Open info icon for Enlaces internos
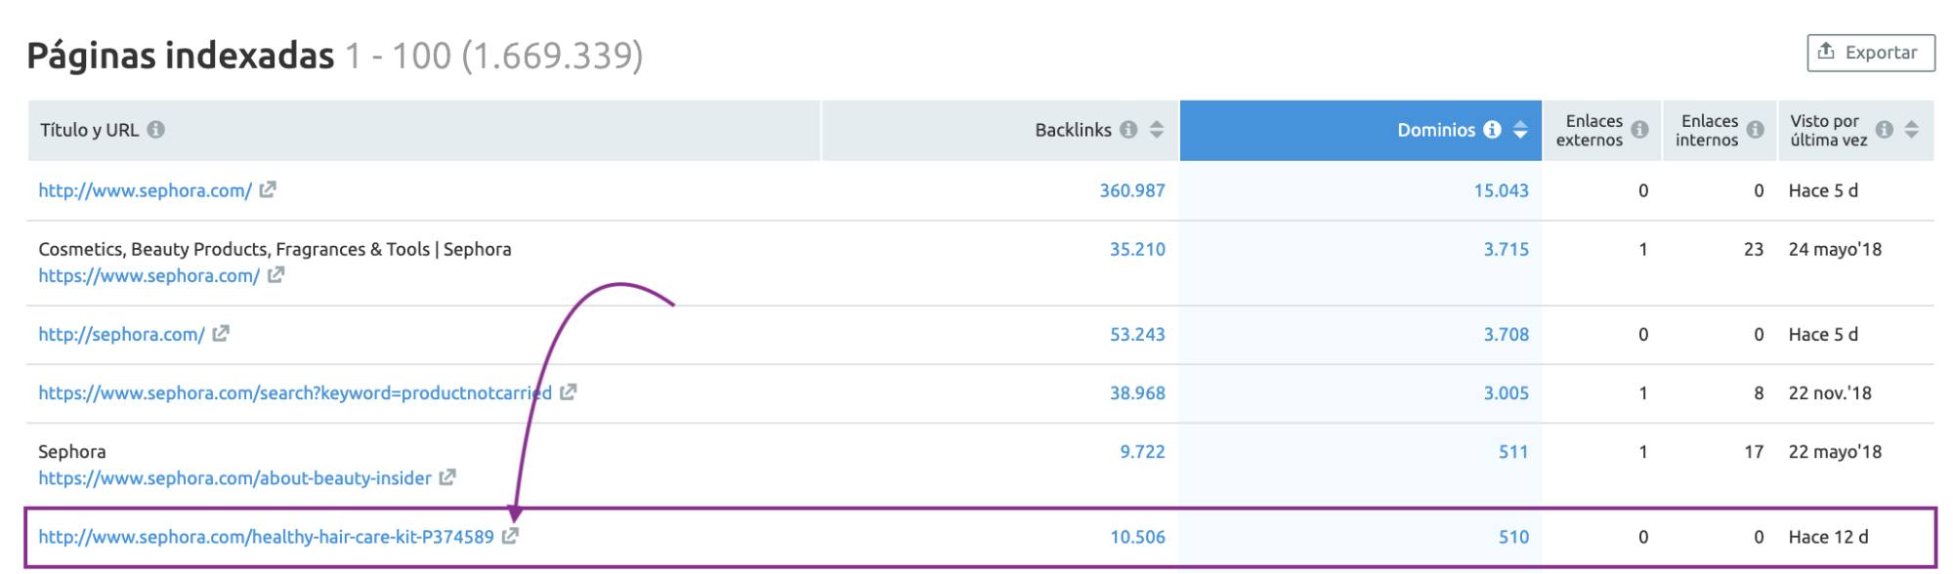The height and width of the screenshot is (574, 1953). point(1756,129)
